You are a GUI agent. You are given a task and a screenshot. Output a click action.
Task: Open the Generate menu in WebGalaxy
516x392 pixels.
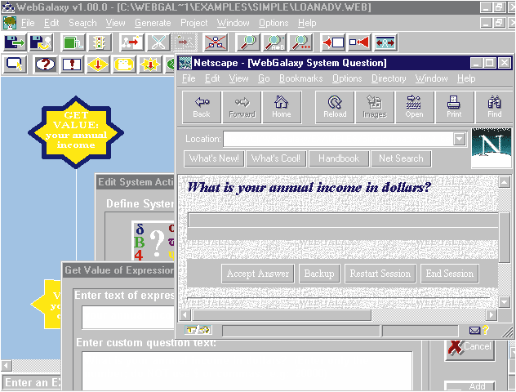(x=153, y=23)
